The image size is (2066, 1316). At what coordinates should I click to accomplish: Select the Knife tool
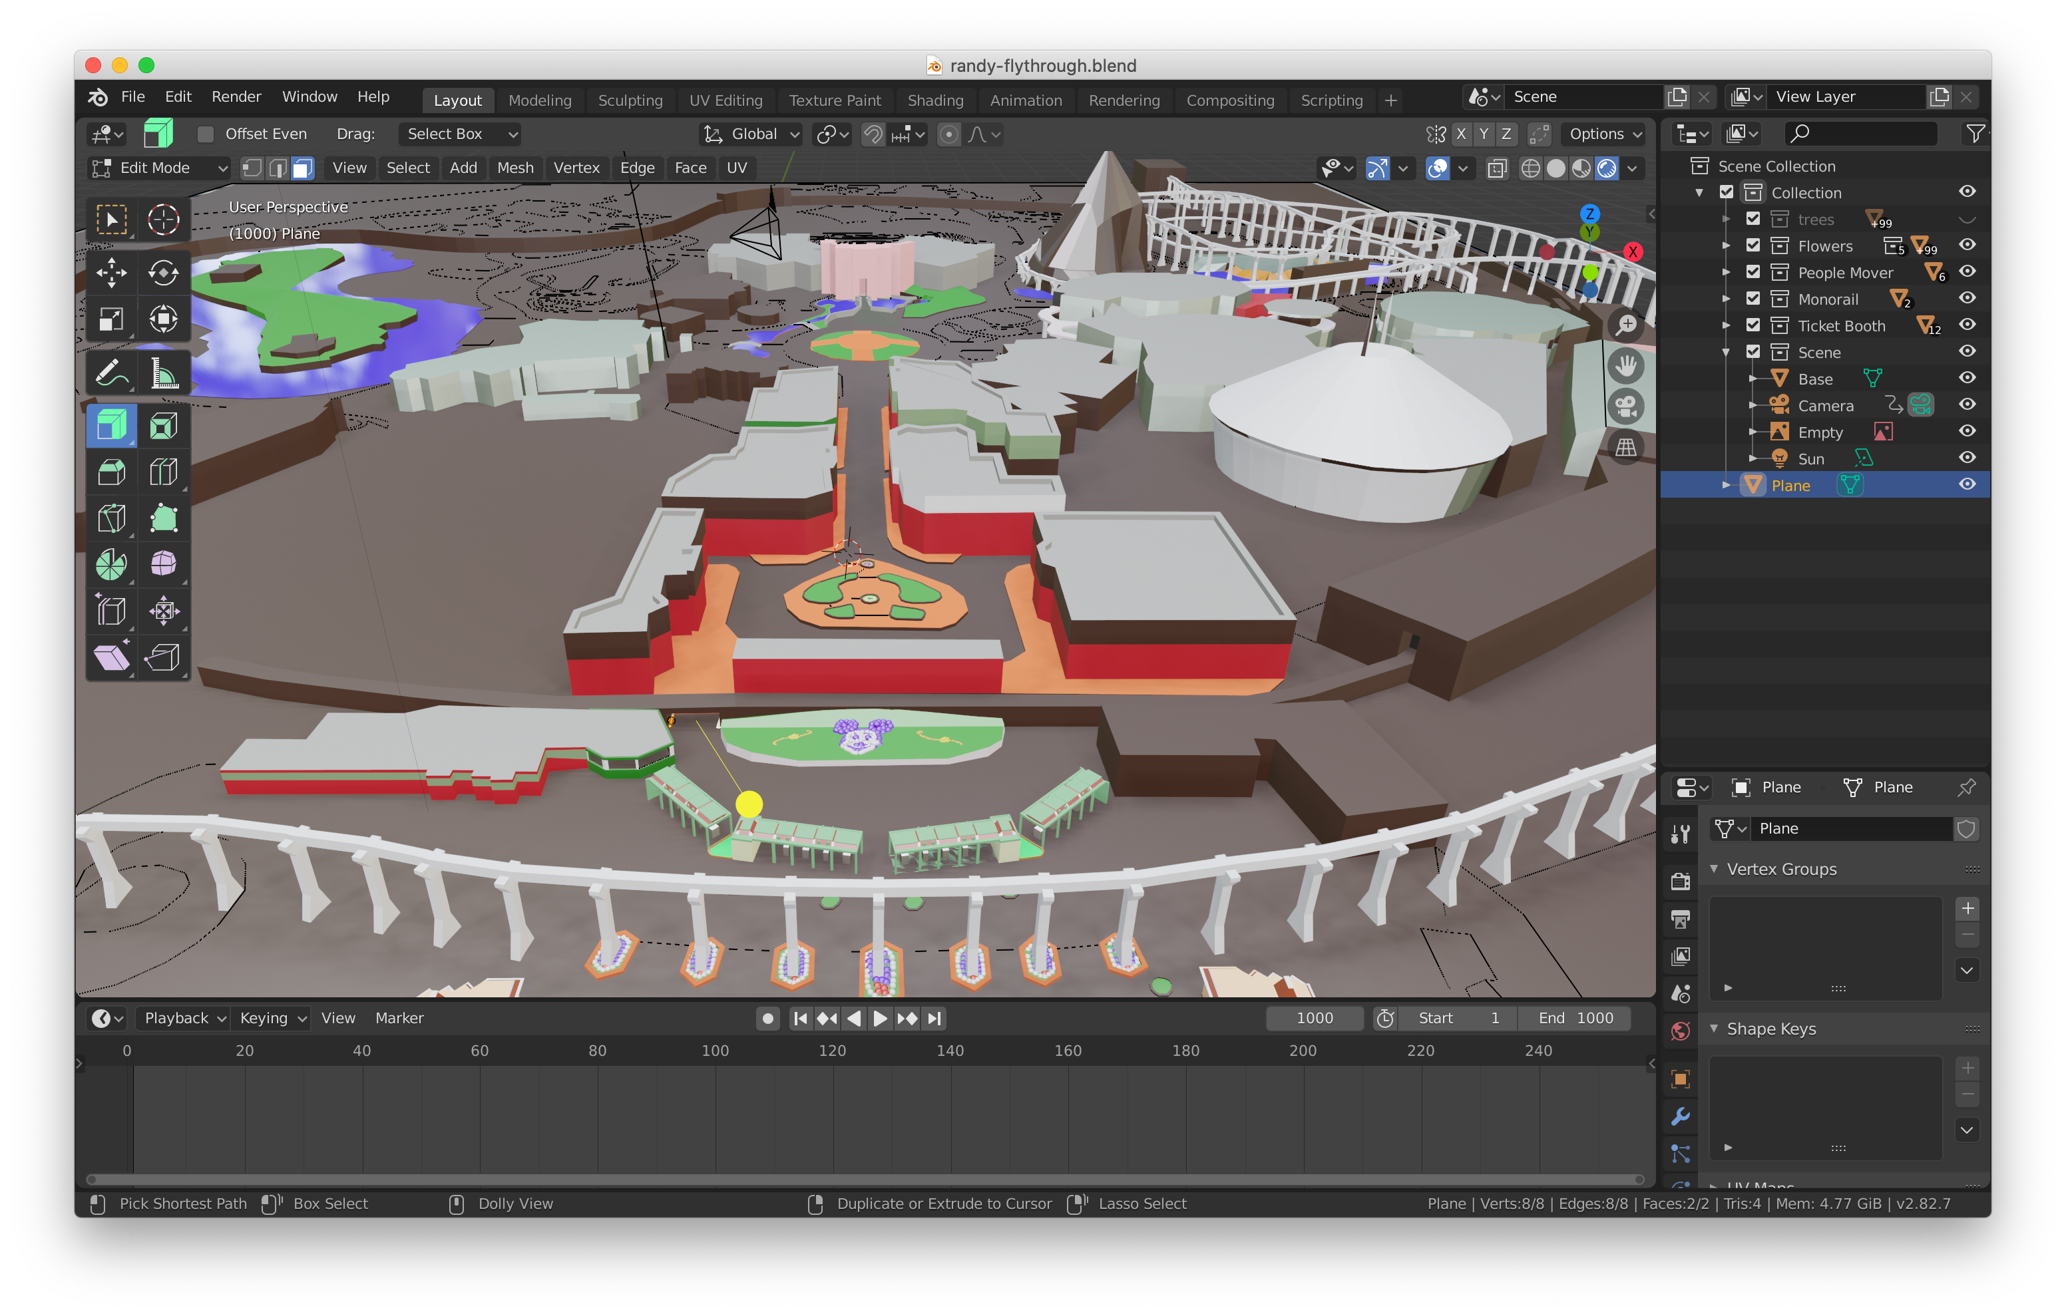(x=112, y=518)
